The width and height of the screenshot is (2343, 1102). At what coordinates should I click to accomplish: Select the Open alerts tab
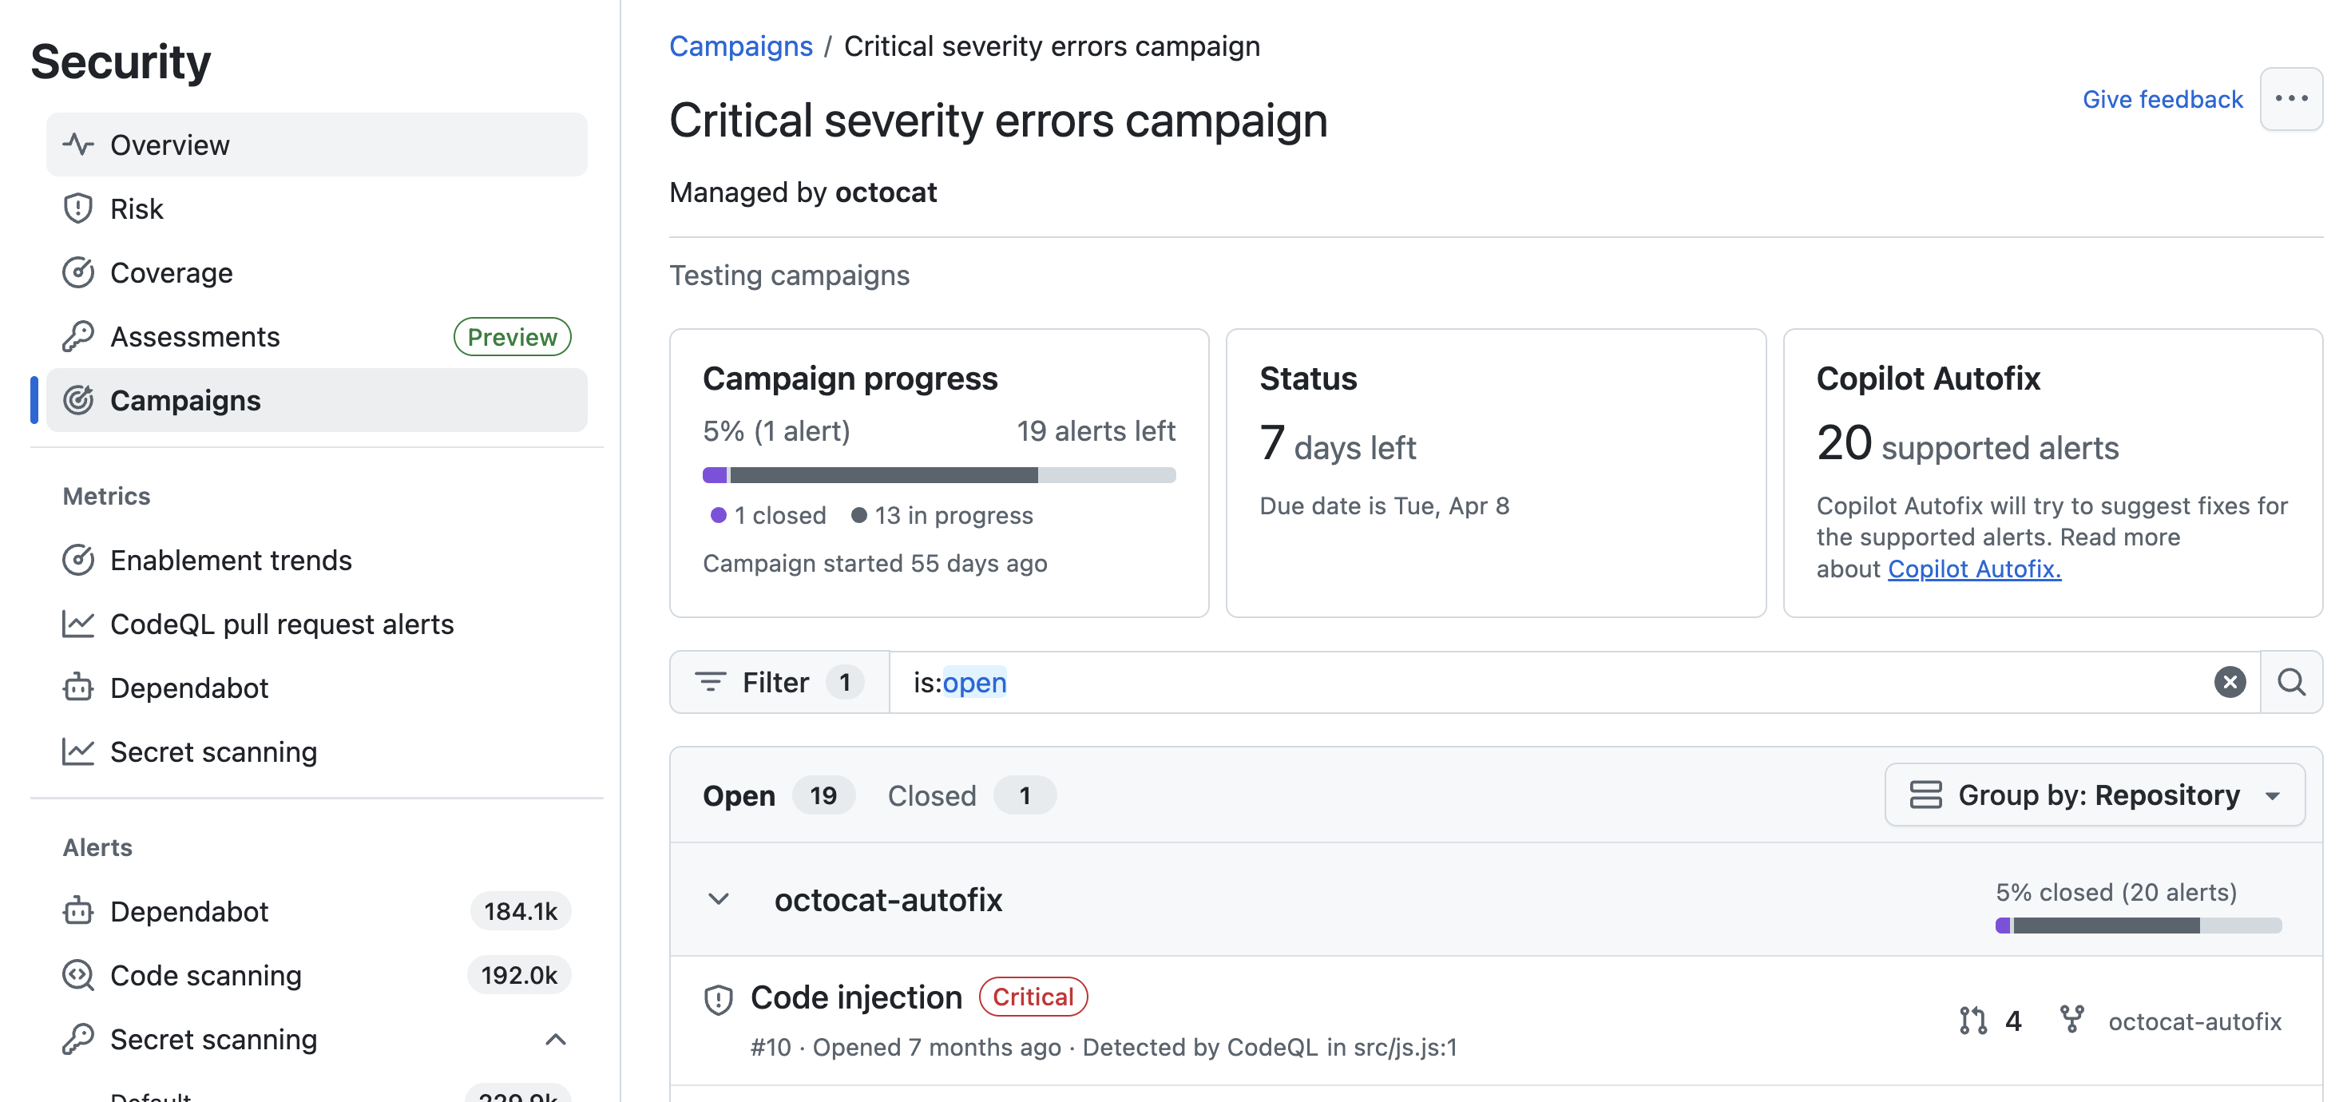point(739,795)
